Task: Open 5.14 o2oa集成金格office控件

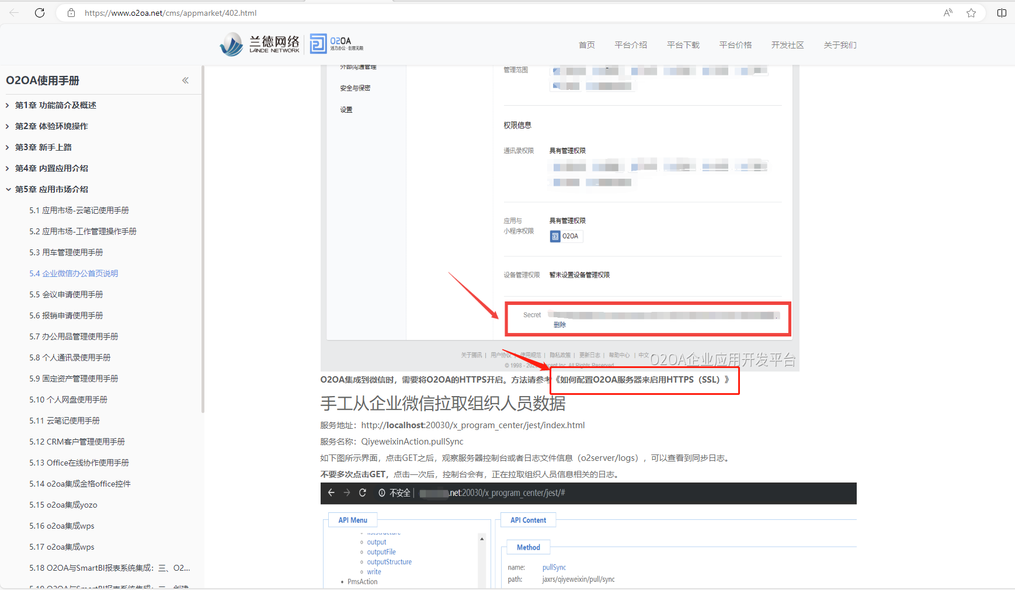Action: [80, 484]
